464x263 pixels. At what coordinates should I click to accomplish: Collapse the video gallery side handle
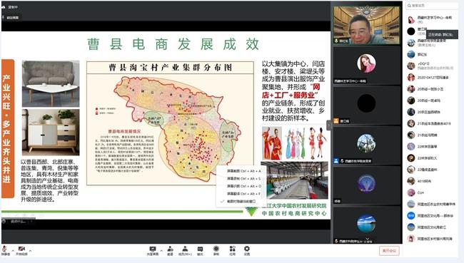[328, 125]
